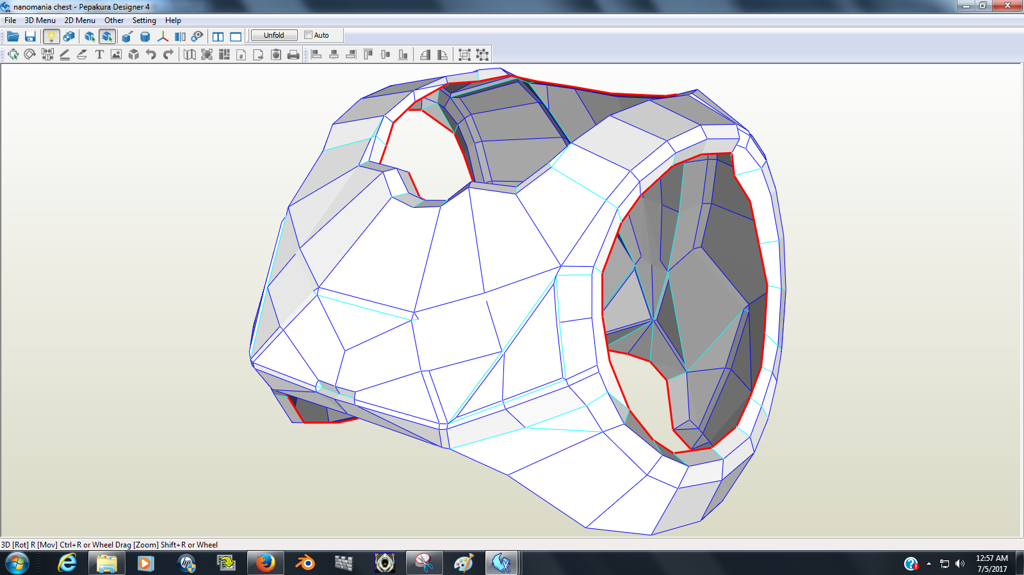Toggle the split two-pane window view
The height and width of the screenshot is (575, 1024).
coord(218,36)
